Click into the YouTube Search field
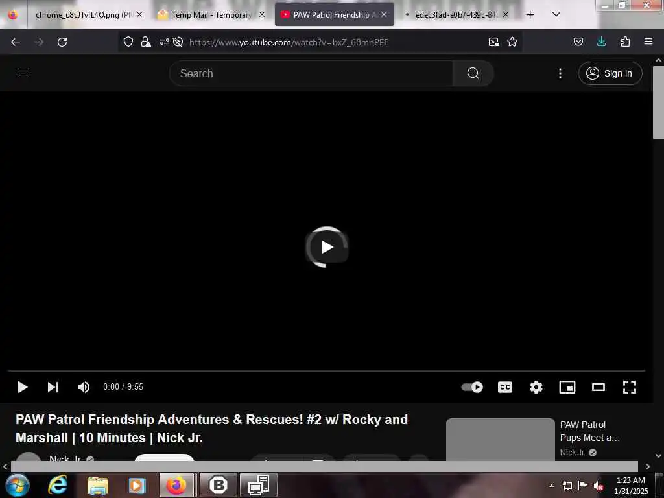Image resolution: width=664 pixels, height=498 pixels. point(311,73)
